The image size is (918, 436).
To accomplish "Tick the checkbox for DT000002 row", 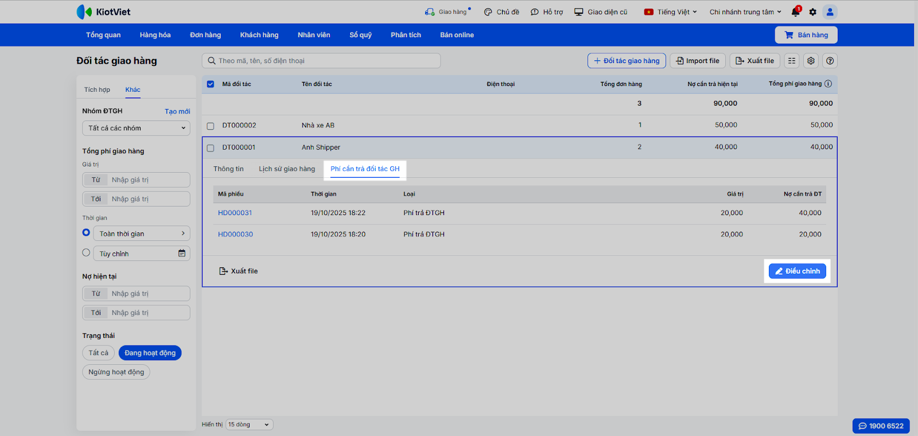I will [211, 126].
